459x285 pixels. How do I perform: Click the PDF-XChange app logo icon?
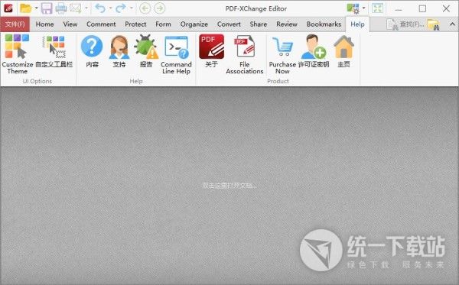[8, 8]
